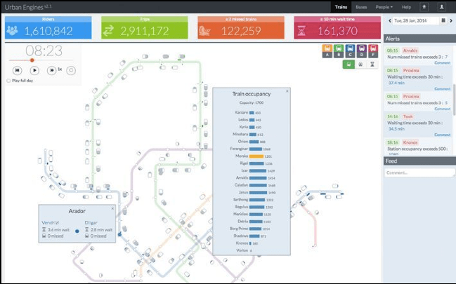
Task: Close the Arador station popup
Action: 112,208
